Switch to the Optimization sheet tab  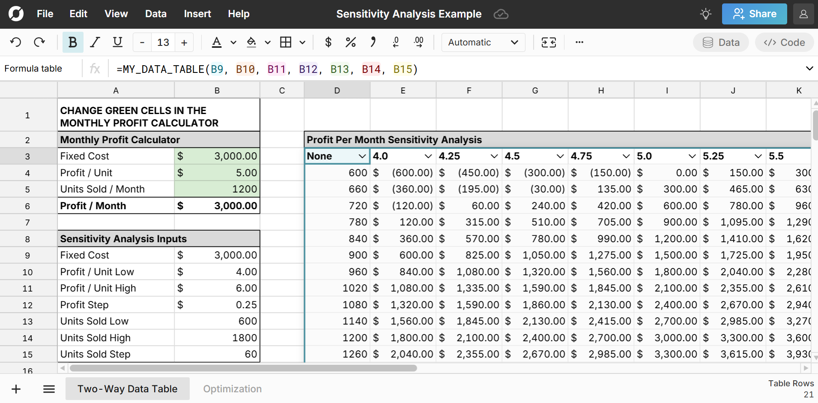[x=232, y=389]
